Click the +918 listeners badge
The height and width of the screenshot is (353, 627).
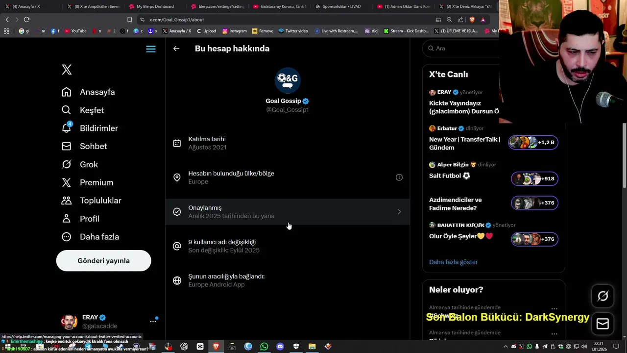tap(534, 178)
